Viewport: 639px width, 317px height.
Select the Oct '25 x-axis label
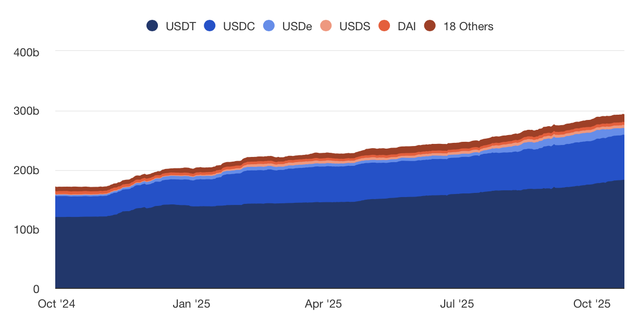tap(592, 304)
